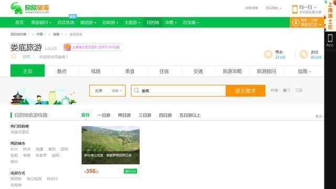336x189 pixels.
Task: Select the 一日游 route filter
Action: (x=104, y=115)
